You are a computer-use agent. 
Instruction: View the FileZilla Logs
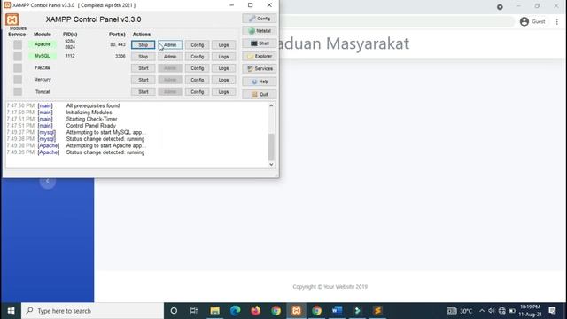click(x=223, y=68)
